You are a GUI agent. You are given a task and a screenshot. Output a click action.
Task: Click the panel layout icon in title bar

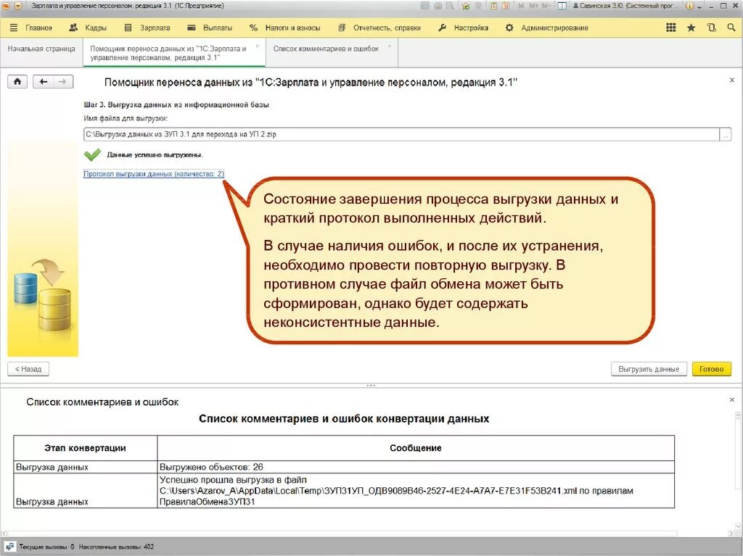[562, 6]
